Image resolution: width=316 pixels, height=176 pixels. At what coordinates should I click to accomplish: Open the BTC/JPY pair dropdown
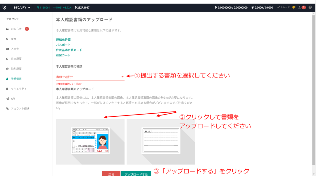22,8
